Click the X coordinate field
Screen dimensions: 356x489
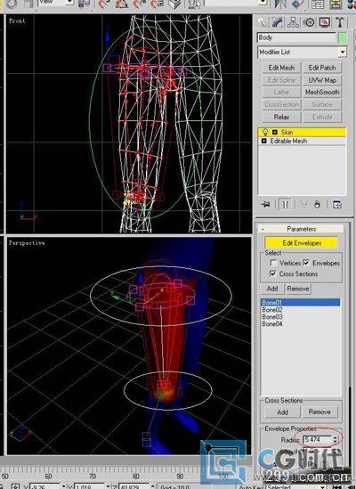point(44,486)
